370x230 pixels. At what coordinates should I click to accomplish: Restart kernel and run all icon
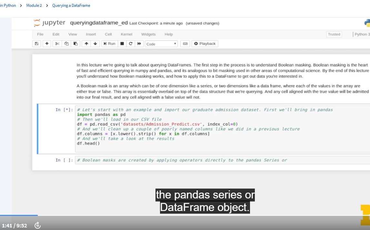(139, 43)
